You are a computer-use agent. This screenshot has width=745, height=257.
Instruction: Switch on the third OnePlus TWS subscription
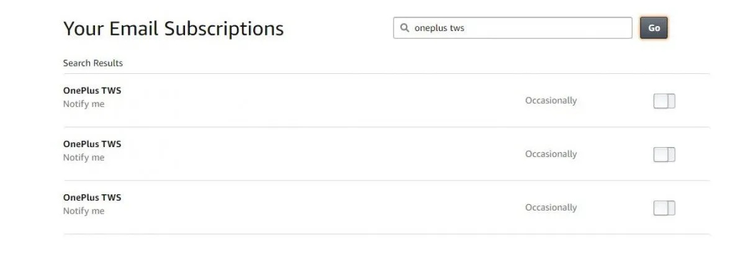pyautogui.click(x=664, y=208)
